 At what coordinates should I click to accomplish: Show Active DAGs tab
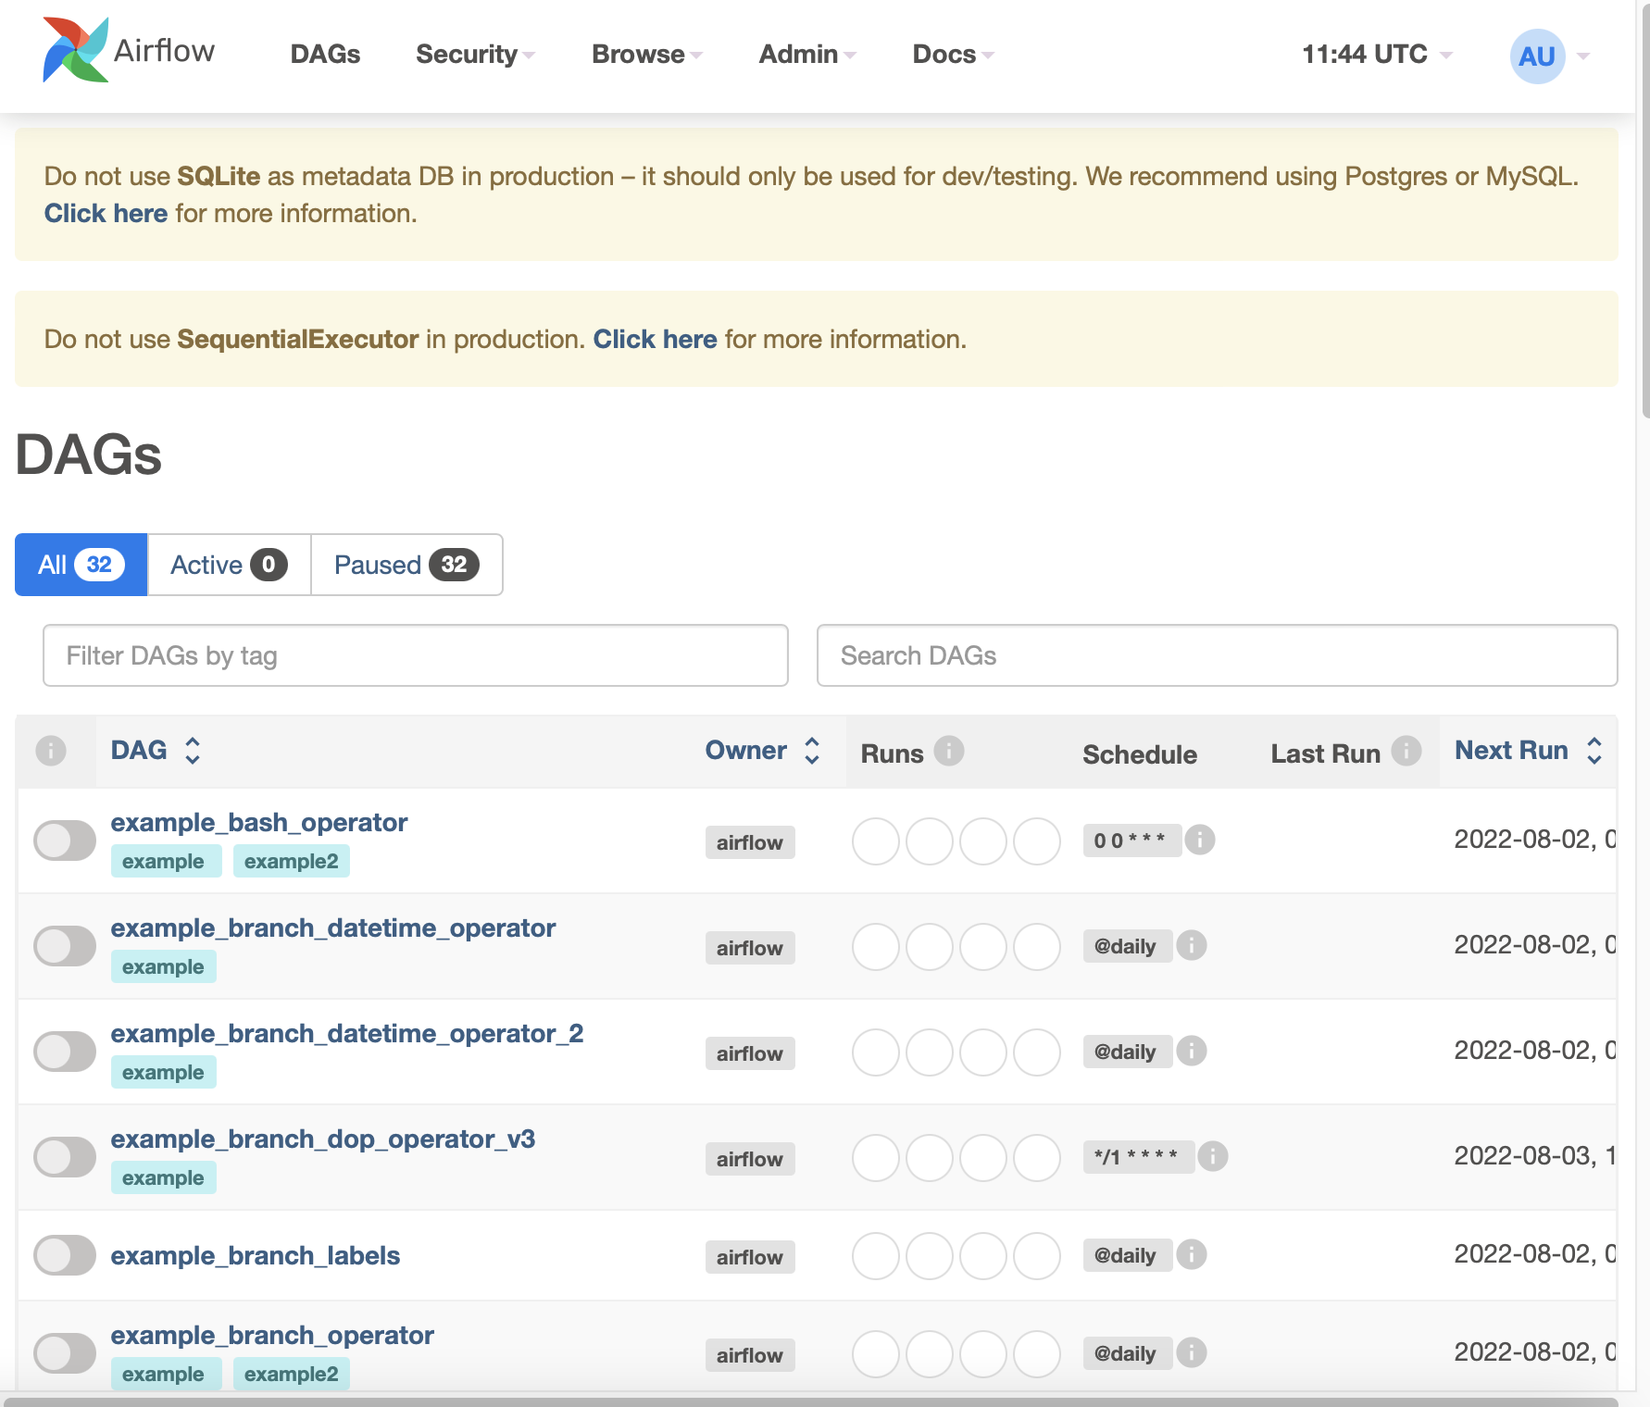230,565
